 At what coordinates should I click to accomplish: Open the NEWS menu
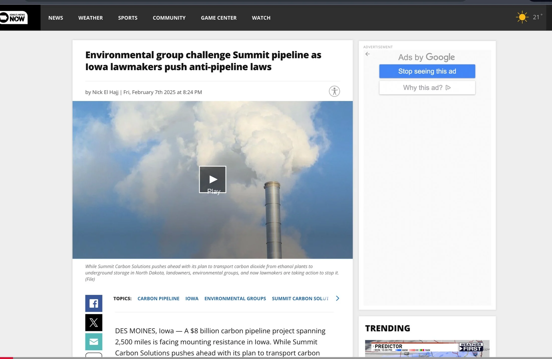(x=56, y=18)
